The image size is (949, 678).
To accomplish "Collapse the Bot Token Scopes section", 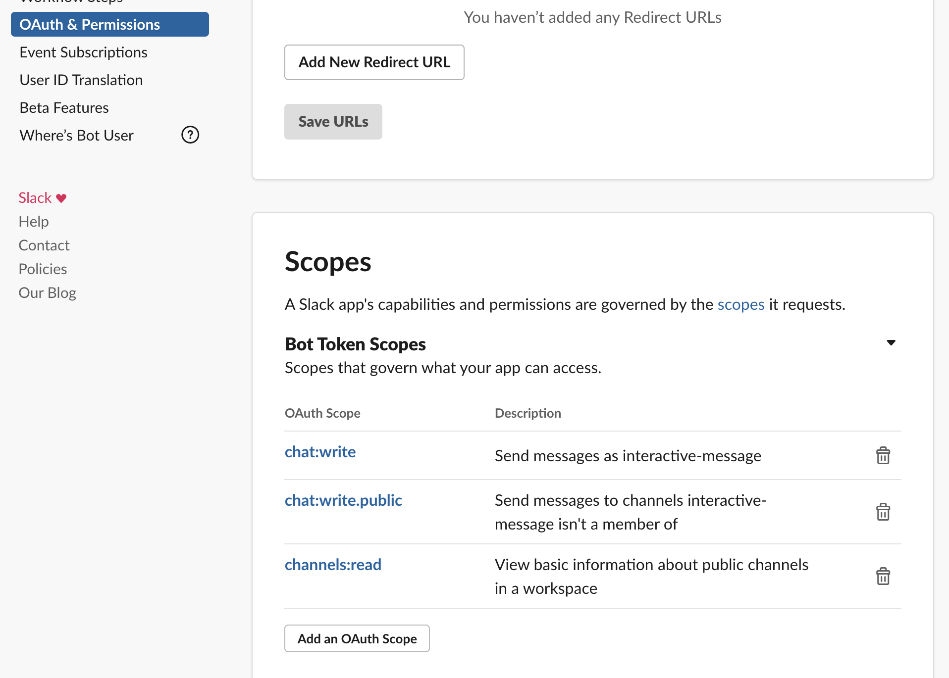I will (x=891, y=342).
